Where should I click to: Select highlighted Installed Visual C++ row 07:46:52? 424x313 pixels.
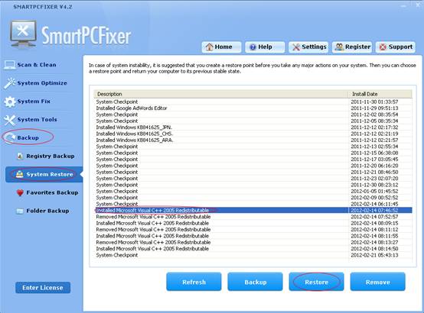click(x=253, y=211)
